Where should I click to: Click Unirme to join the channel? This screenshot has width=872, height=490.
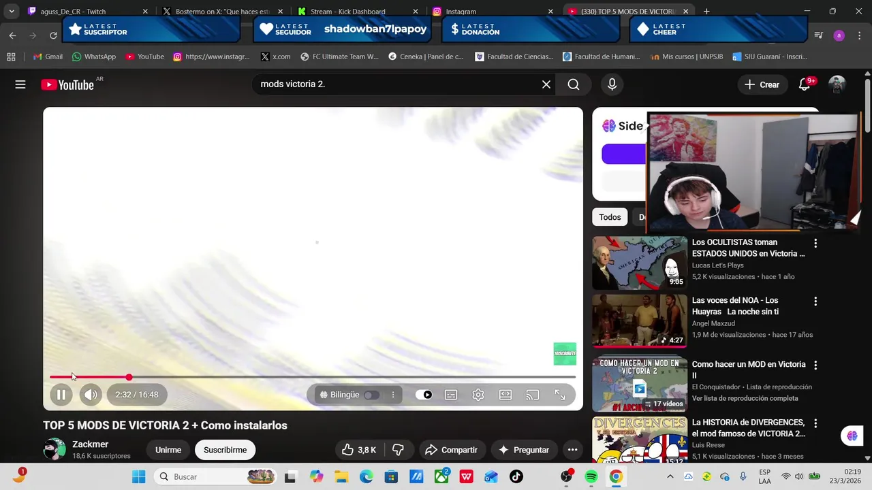click(x=168, y=450)
